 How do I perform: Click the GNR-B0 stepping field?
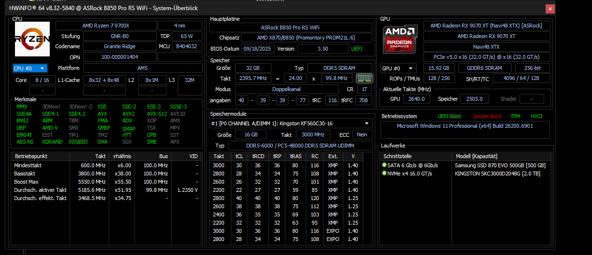point(119,36)
